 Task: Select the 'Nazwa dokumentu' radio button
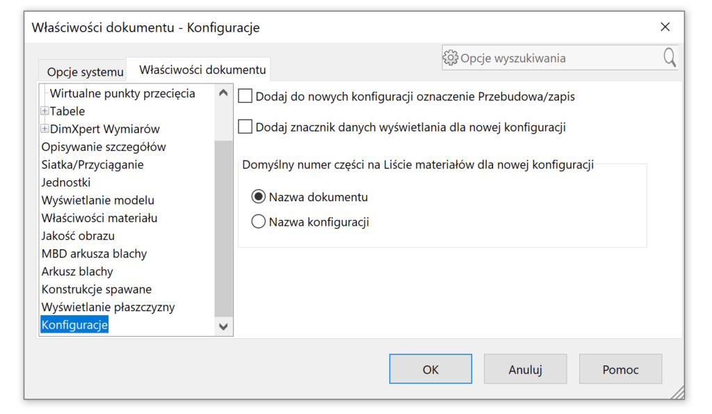pos(258,197)
